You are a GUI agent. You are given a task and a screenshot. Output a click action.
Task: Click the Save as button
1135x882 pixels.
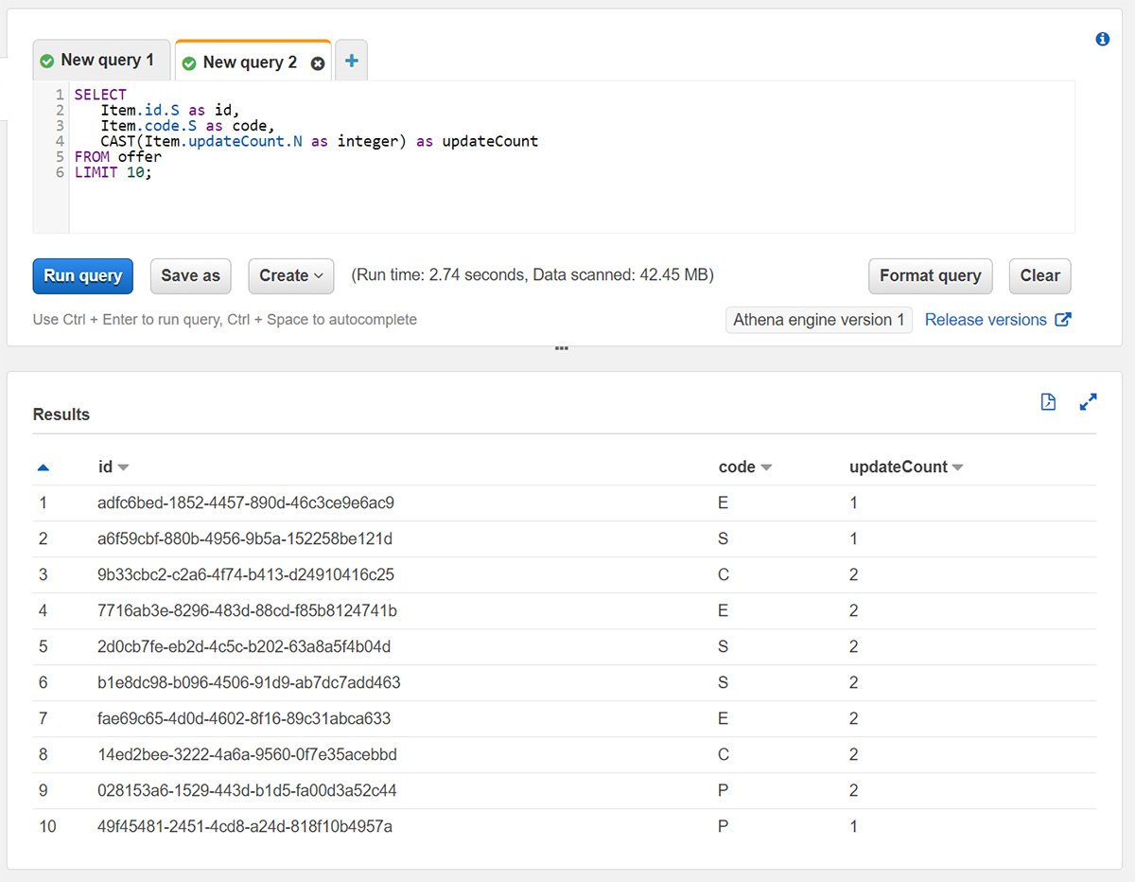pyautogui.click(x=190, y=275)
